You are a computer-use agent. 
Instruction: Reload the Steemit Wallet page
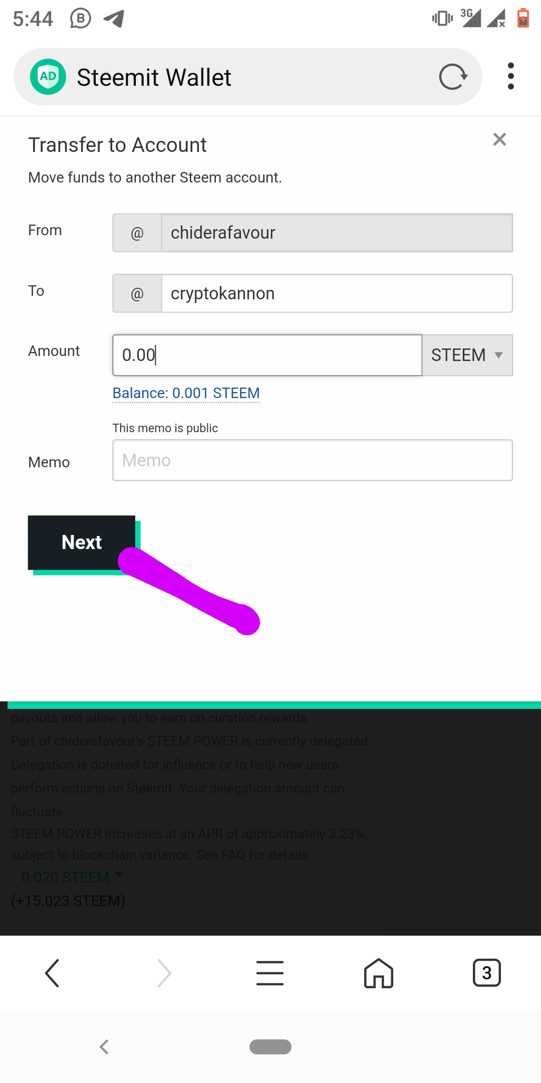[x=453, y=77]
